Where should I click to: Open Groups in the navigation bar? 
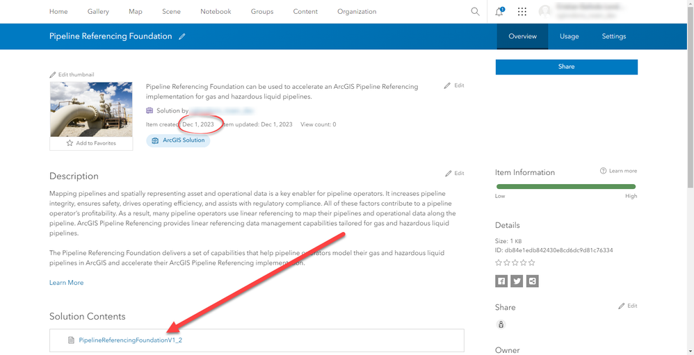pos(262,12)
